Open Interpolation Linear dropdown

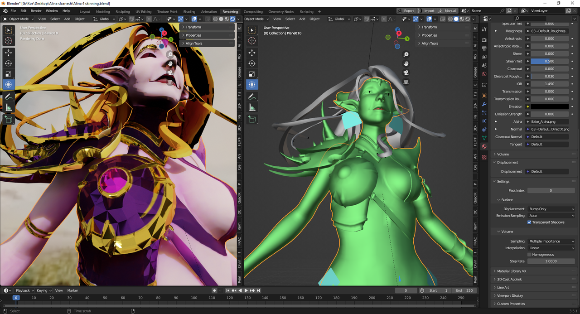click(551, 248)
